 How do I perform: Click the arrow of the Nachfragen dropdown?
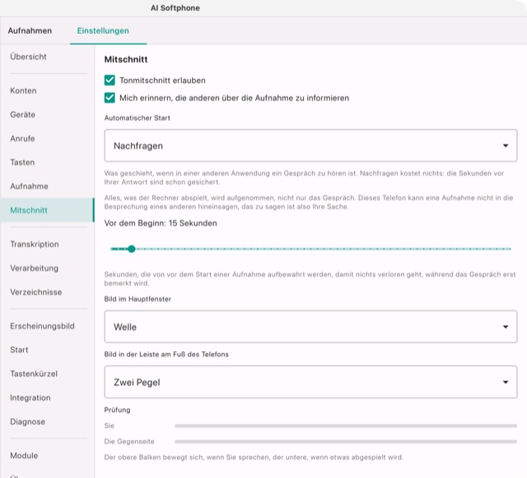tap(505, 146)
